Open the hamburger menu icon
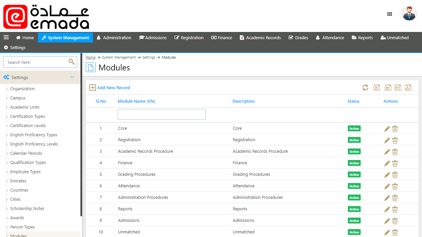 (x=6, y=38)
